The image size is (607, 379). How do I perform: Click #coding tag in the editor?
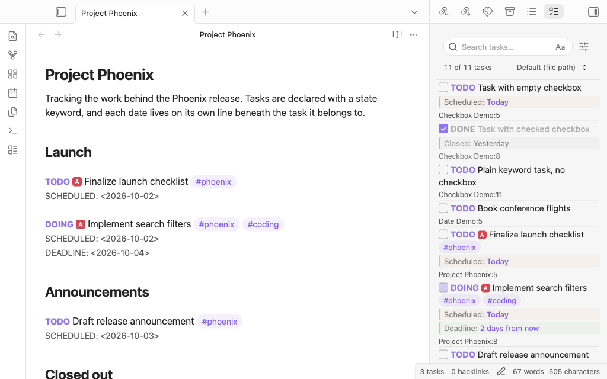[263, 224]
